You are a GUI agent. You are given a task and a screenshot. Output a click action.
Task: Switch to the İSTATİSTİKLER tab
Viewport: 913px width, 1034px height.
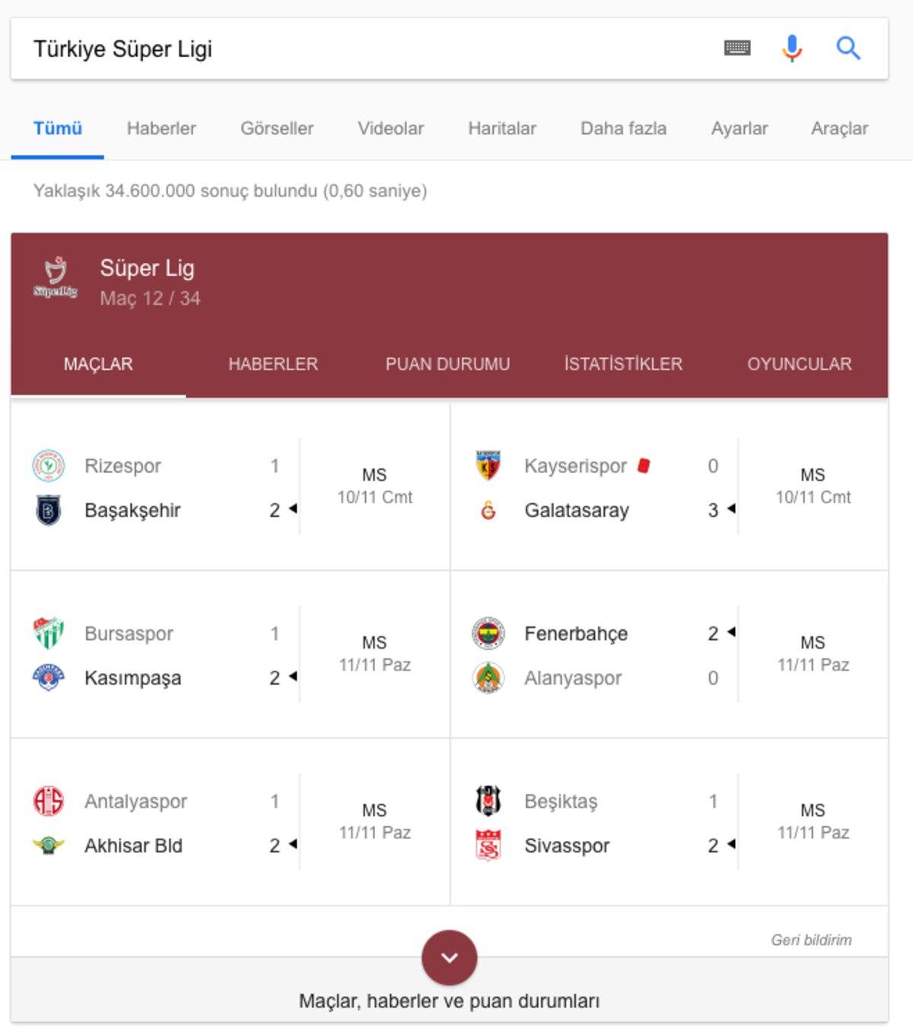[623, 364]
